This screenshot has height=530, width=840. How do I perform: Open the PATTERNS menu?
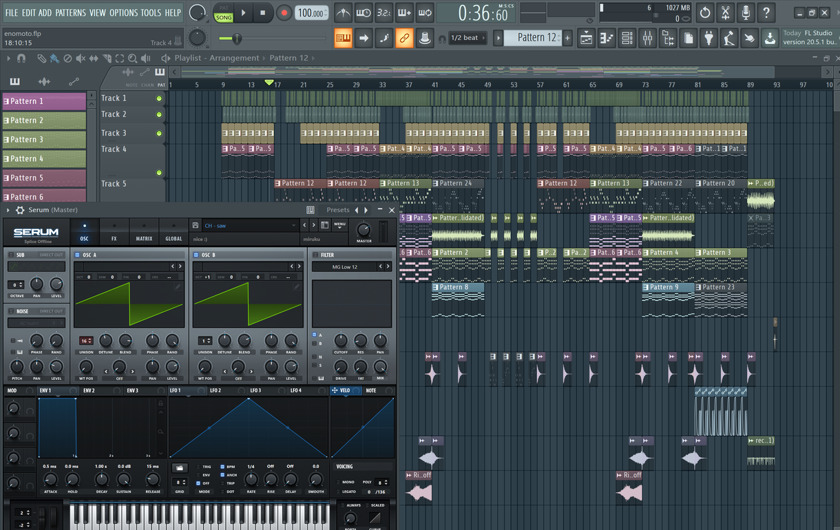(x=70, y=12)
